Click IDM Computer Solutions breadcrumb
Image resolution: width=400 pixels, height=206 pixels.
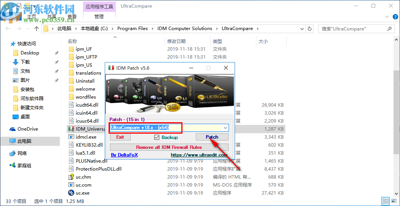[185, 29]
